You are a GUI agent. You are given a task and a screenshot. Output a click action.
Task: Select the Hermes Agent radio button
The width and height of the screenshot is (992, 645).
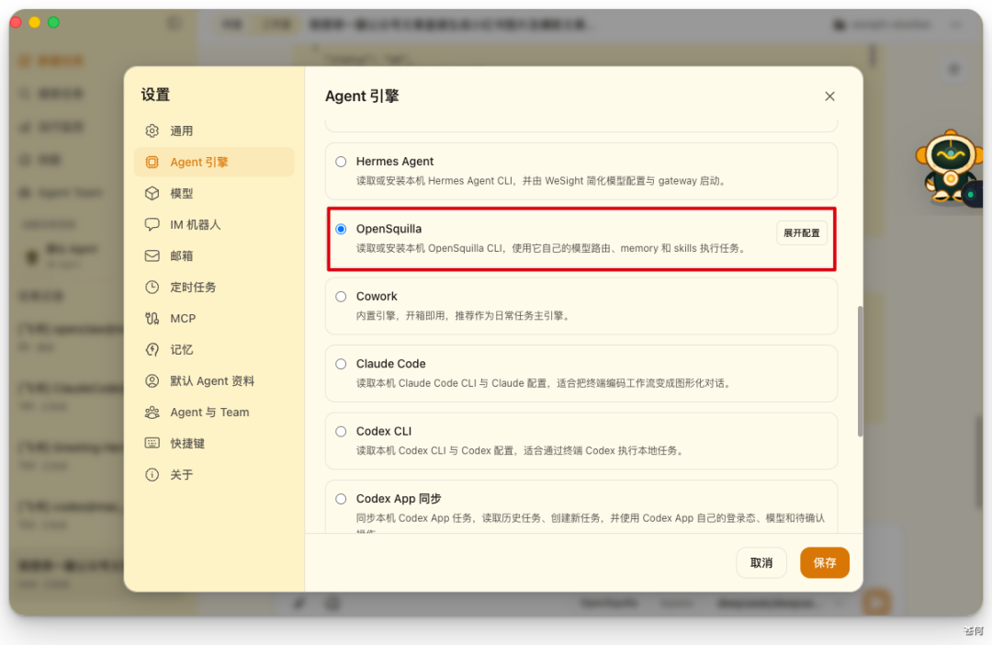[341, 162]
